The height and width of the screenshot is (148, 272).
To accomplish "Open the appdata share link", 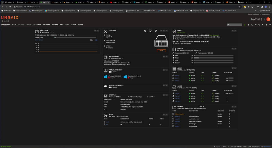I will click(x=177, y=119).
